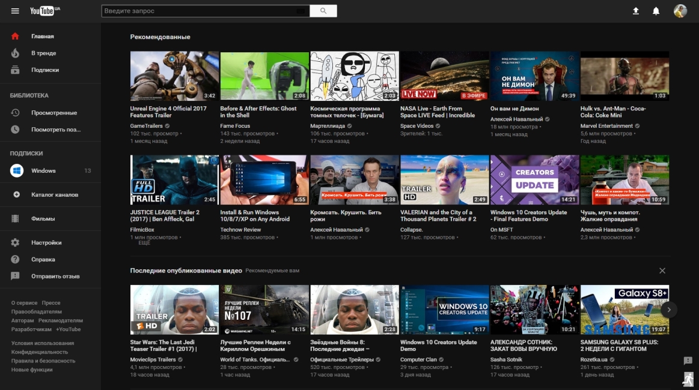Open Каталог каналов
This screenshot has height=390, width=699.
point(54,194)
